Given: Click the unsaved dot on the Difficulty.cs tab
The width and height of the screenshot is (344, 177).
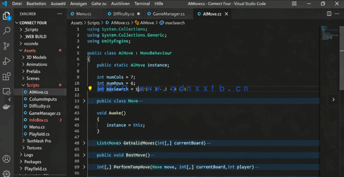Looking at the screenshot, I should pos(138,13).
